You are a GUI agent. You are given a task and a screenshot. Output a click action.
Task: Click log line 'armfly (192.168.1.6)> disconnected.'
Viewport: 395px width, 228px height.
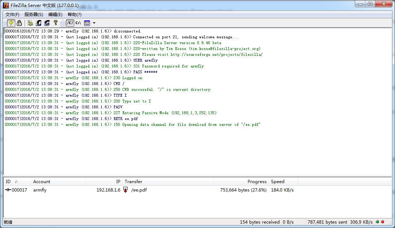click(x=73, y=31)
